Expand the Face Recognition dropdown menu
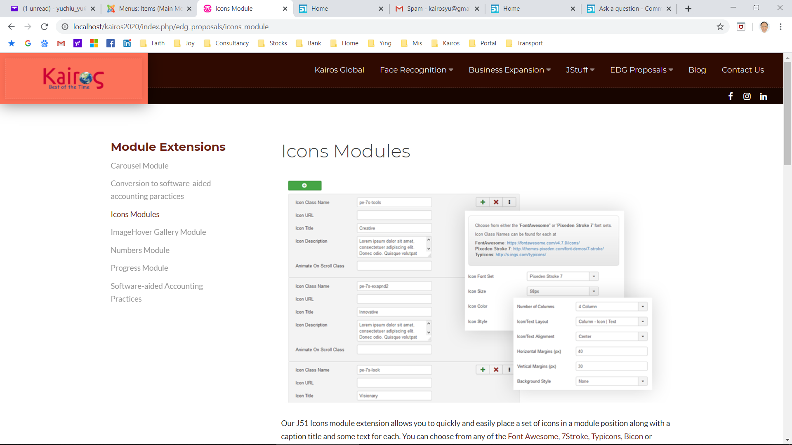Viewport: 792px width, 445px height. point(416,70)
